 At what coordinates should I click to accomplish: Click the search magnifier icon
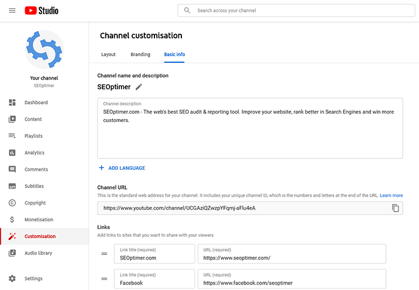(187, 10)
